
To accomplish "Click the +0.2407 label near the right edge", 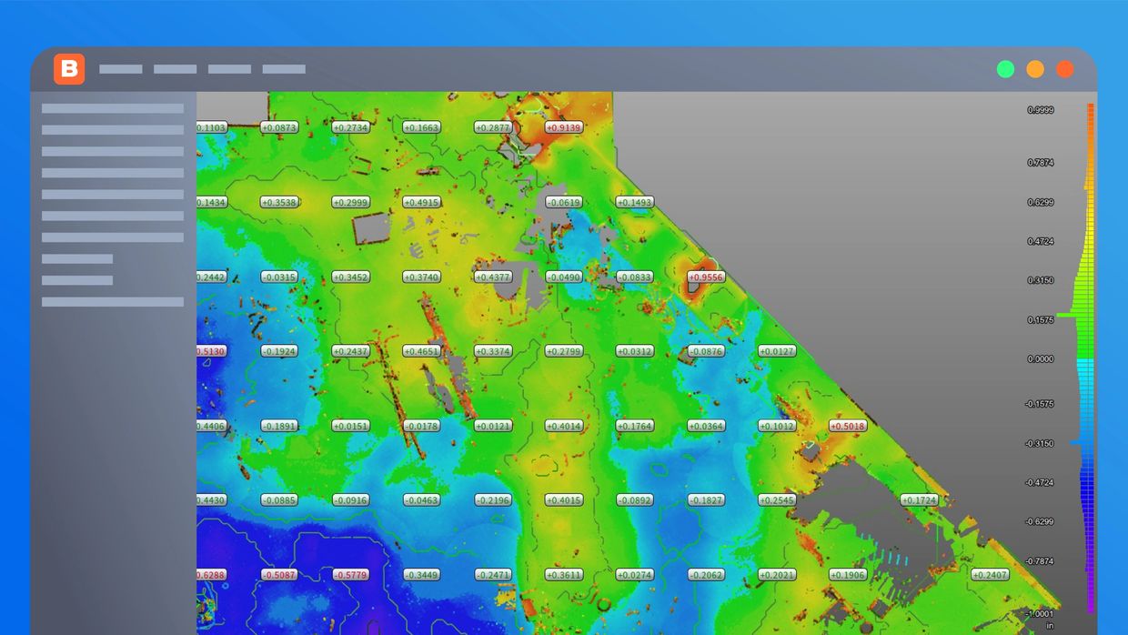I will [x=990, y=575].
